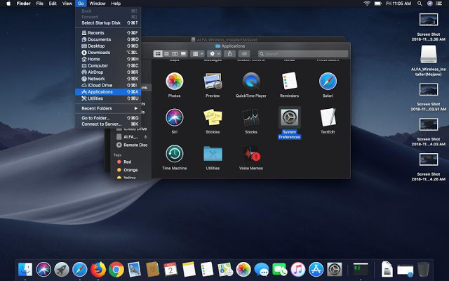Launch Firefox from the Dock

click(98, 269)
